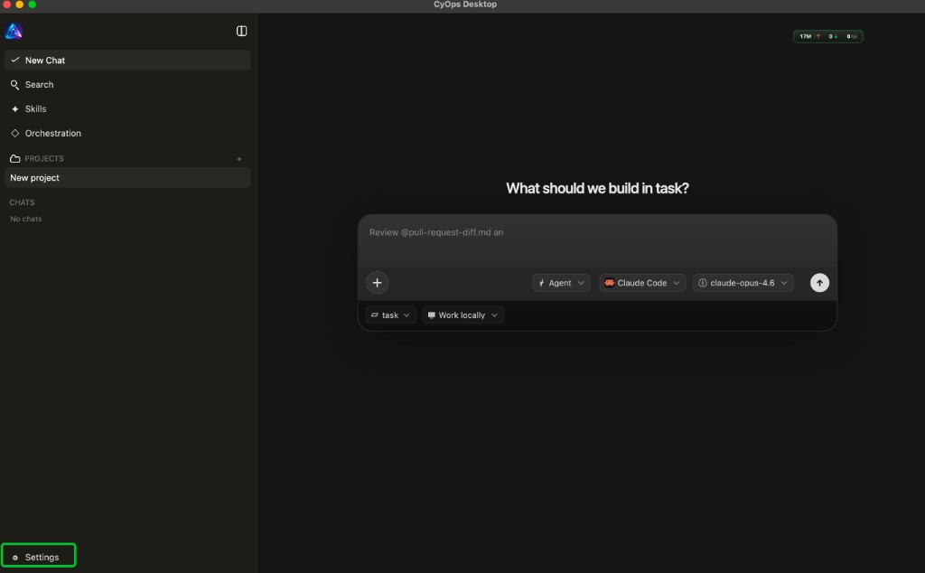Click the 'No chats' placeholder text
This screenshot has width=925, height=573.
pos(26,219)
